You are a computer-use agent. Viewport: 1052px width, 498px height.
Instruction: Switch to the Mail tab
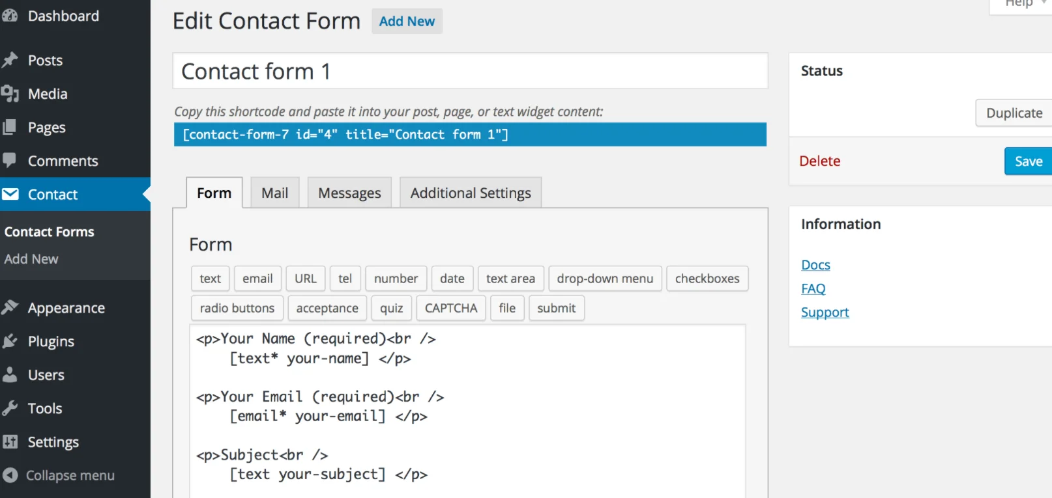point(275,193)
